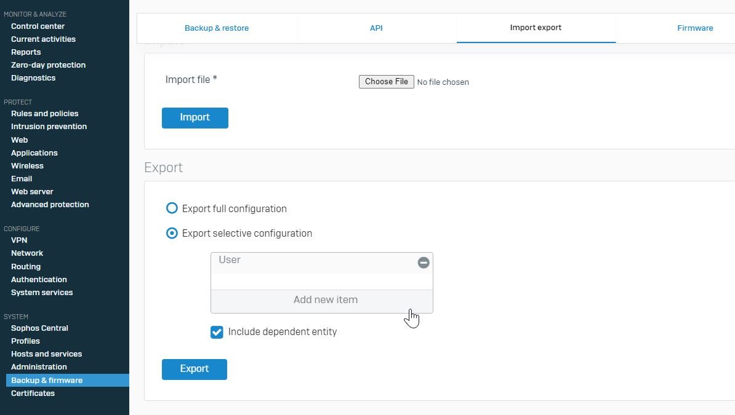Navigate to Sophos Central
735x415 pixels.
[39, 328]
